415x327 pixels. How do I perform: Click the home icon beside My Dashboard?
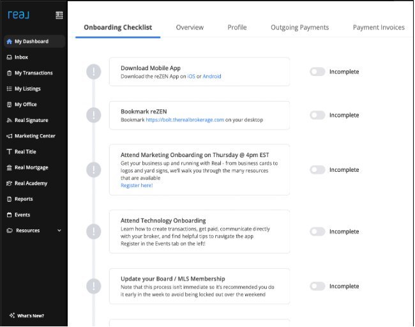point(10,42)
